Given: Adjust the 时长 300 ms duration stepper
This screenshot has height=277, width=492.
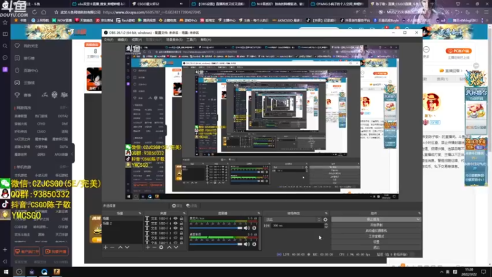Looking at the screenshot, I should 326,225.
